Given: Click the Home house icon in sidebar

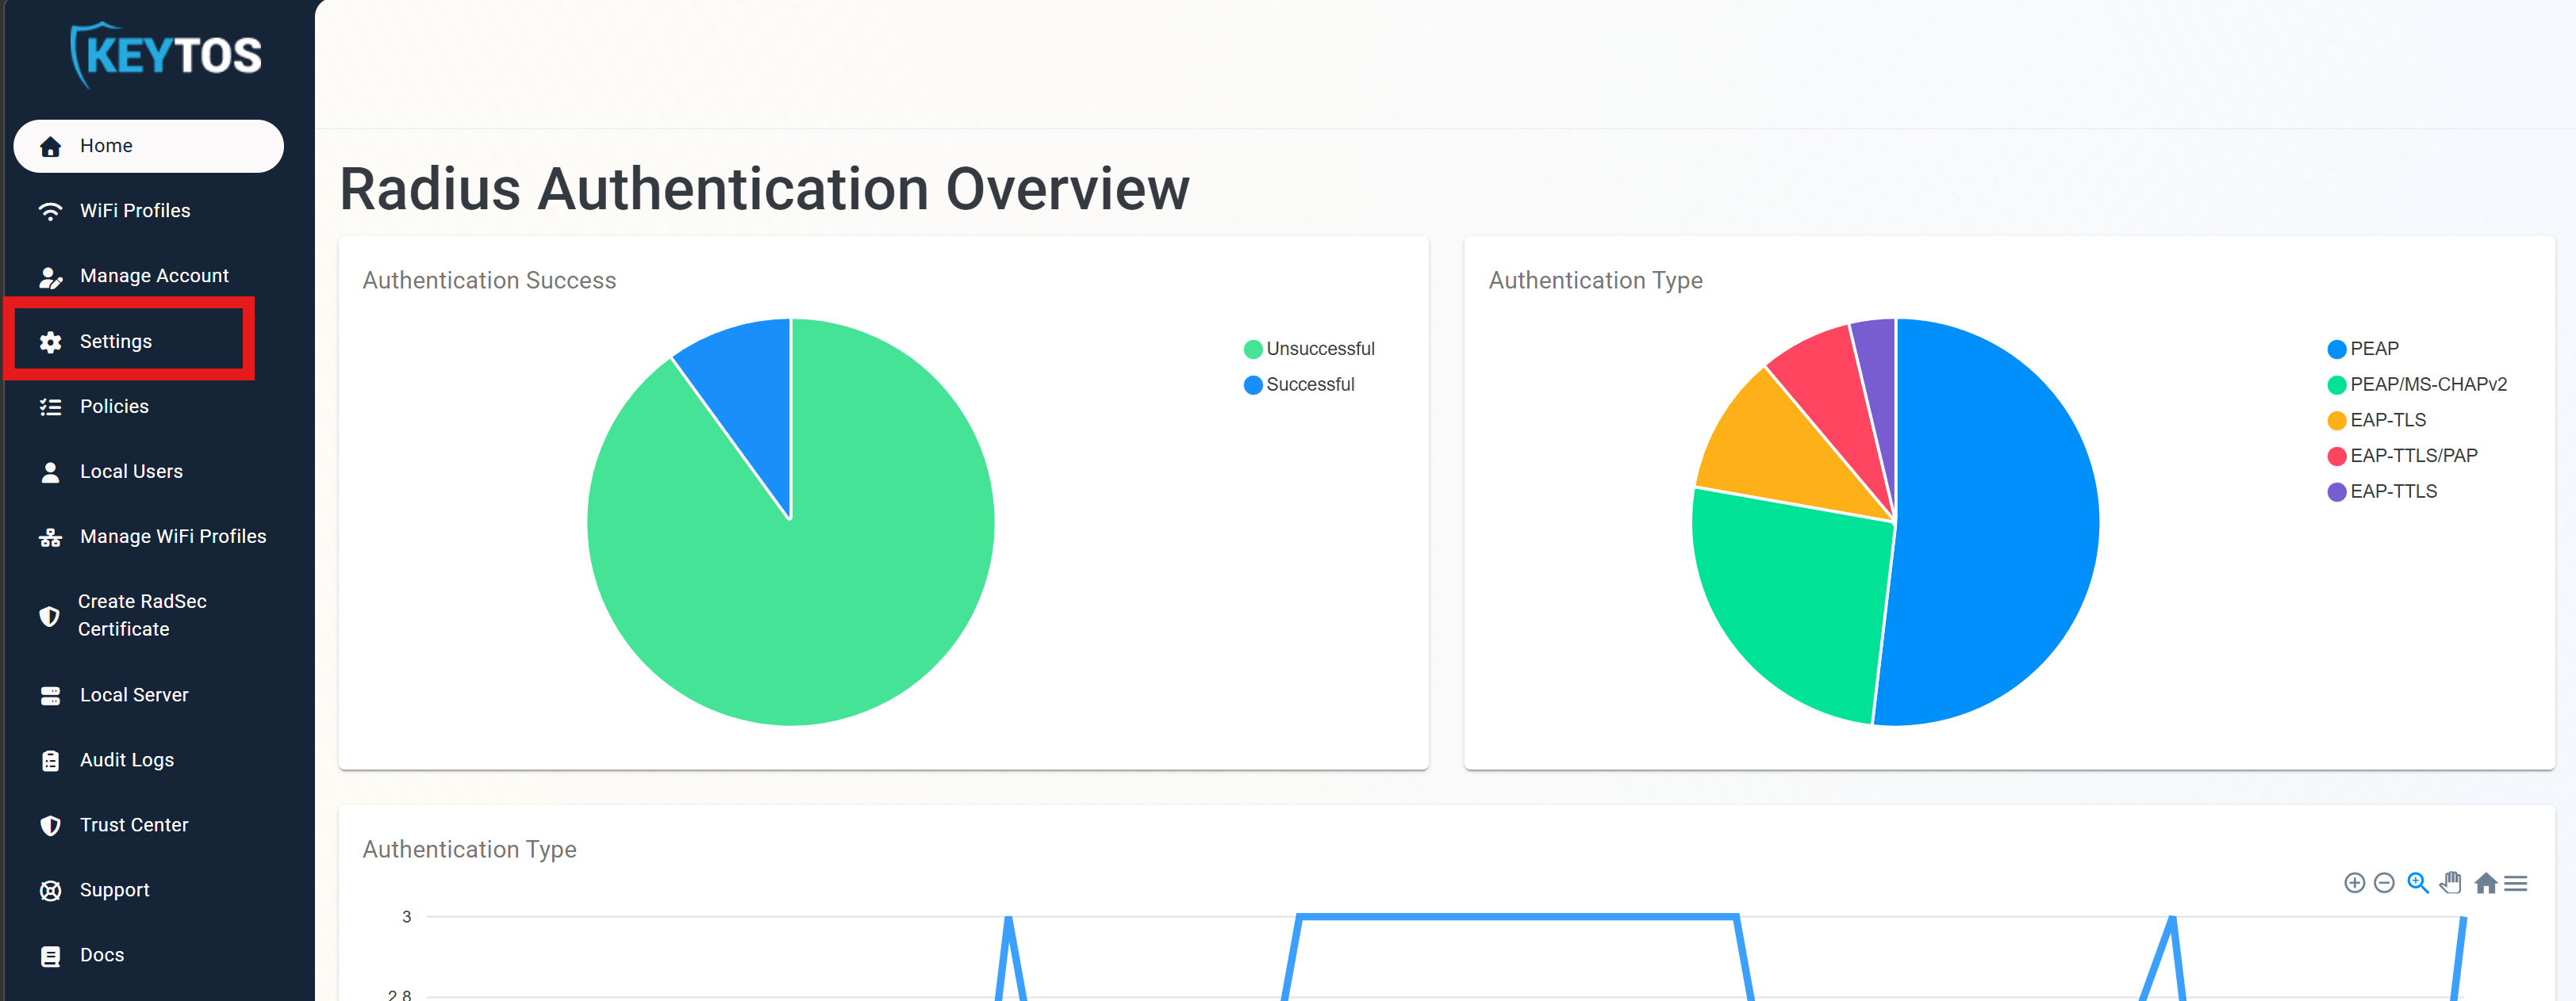Looking at the screenshot, I should point(50,147).
